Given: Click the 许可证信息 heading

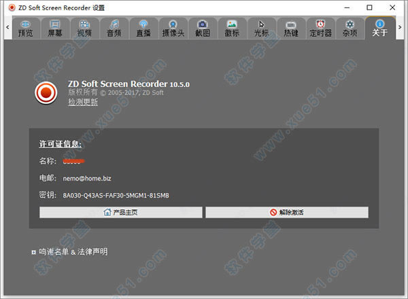Looking at the screenshot, I should pos(60,144).
